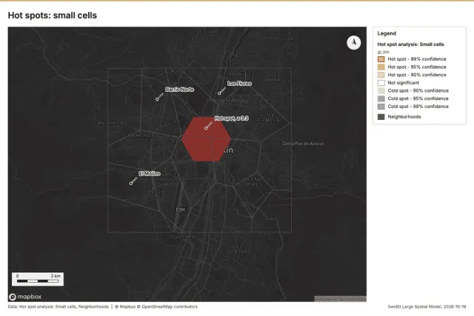
Task: Click the Not significant legend swatch
Action: tap(381, 82)
